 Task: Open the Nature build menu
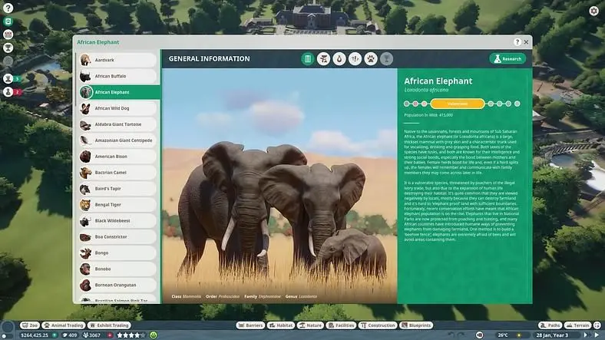[x=310, y=325]
